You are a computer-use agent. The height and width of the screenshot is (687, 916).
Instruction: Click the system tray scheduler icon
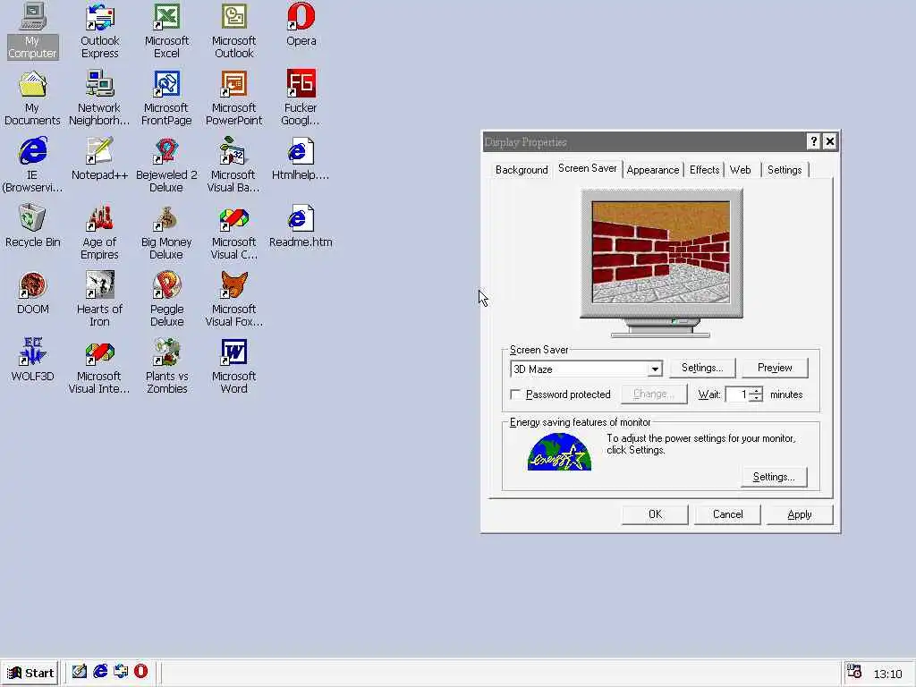[854, 671]
